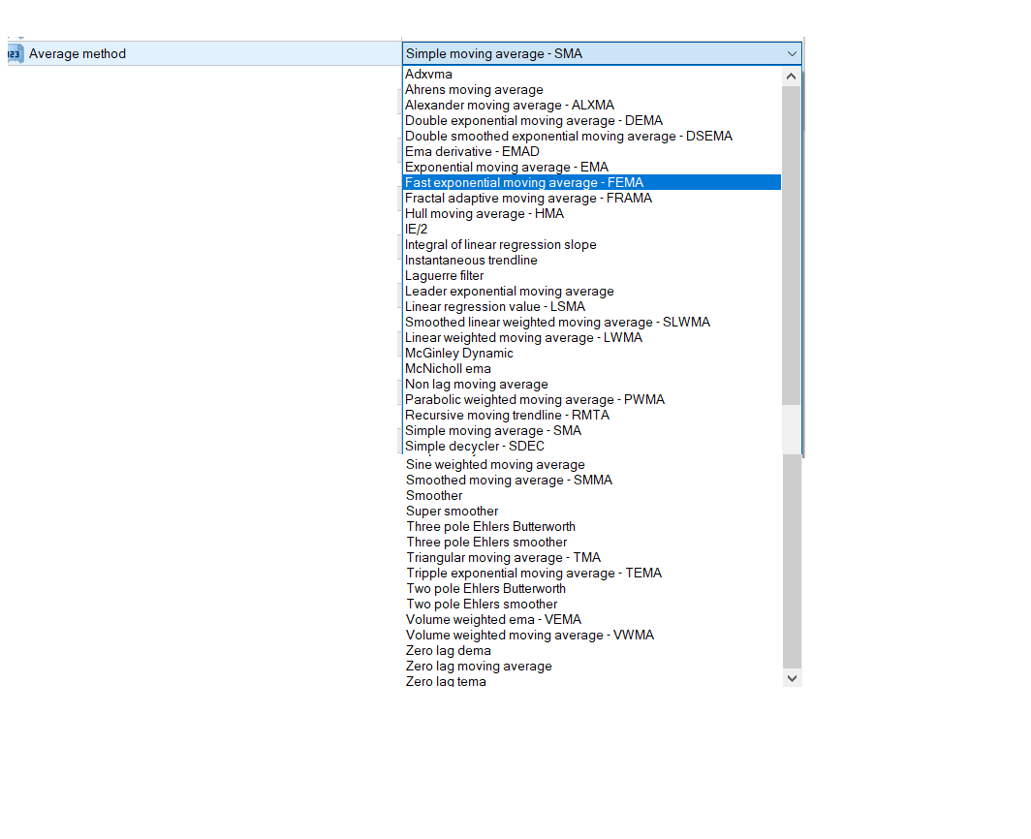1031x839 pixels.
Task: Pick Volume weighted ema - VEMA
Action: point(494,620)
